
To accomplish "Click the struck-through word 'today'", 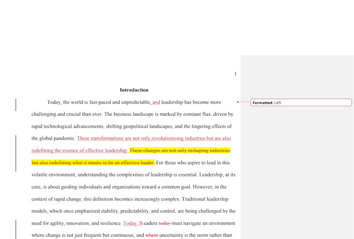I will [165, 223].
